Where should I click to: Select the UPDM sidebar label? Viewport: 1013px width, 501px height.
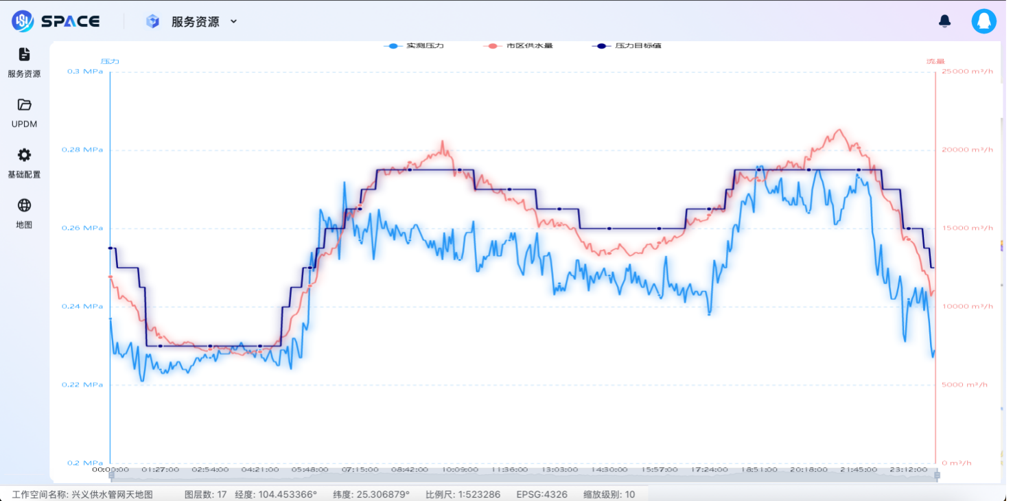tap(24, 124)
